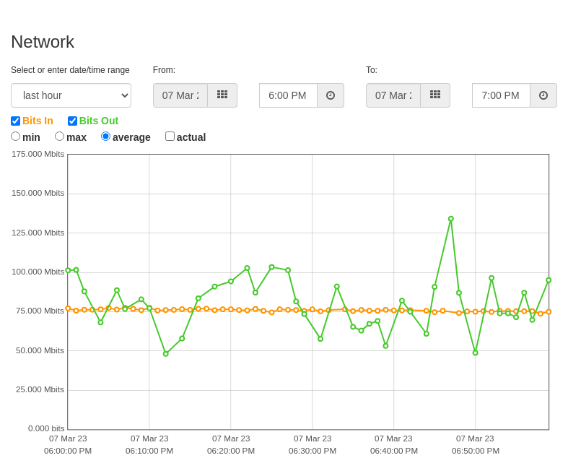The image size is (568, 458).
Task: Uncheck the Bits In checkbox
Action: pyautogui.click(x=15, y=121)
